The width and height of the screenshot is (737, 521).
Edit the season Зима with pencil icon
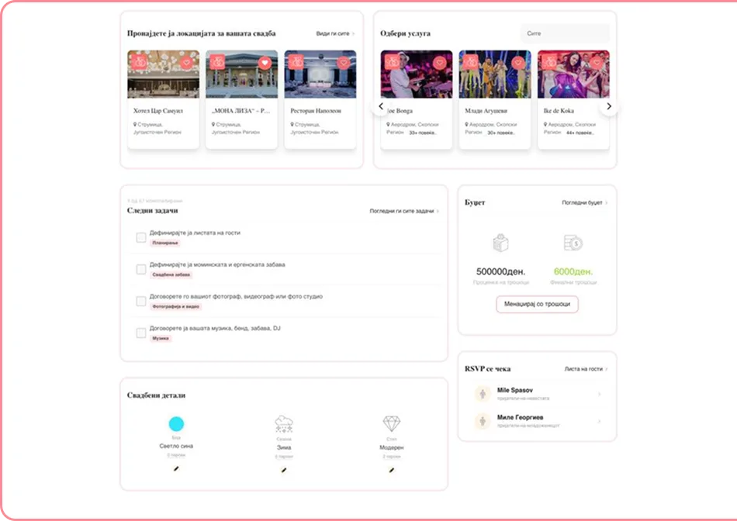coord(283,469)
